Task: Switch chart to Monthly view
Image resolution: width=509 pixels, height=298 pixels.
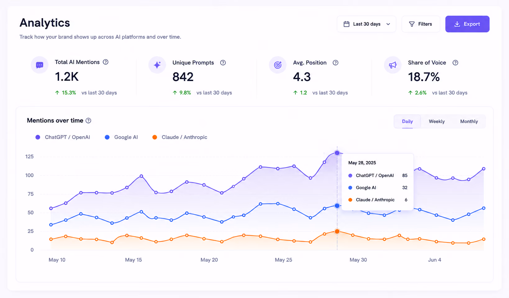Action: [469, 121]
